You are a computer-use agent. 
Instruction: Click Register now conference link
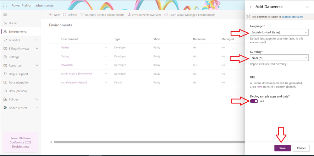pos(20,147)
